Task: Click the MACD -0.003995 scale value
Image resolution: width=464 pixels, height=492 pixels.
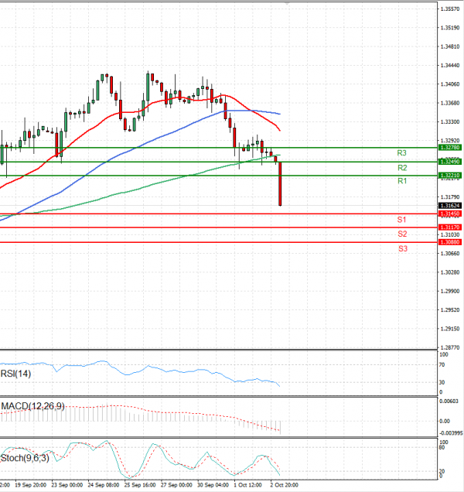Action: point(451,433)
